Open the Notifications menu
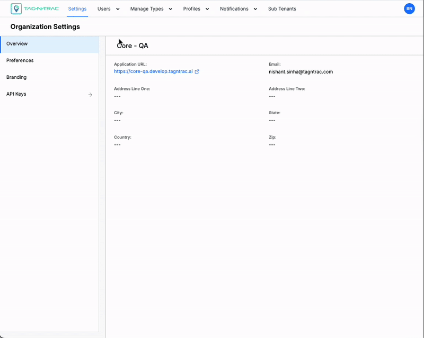This screenshot has width=424, height=338. 234,8
